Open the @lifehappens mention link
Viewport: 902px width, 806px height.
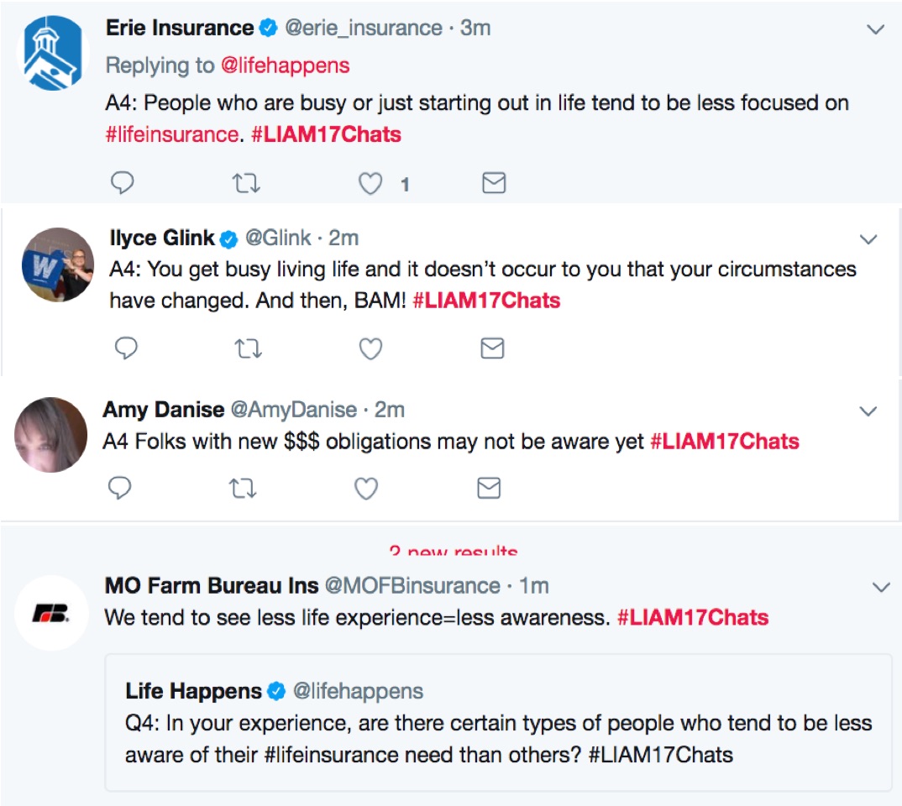click(x=286, y=65)
